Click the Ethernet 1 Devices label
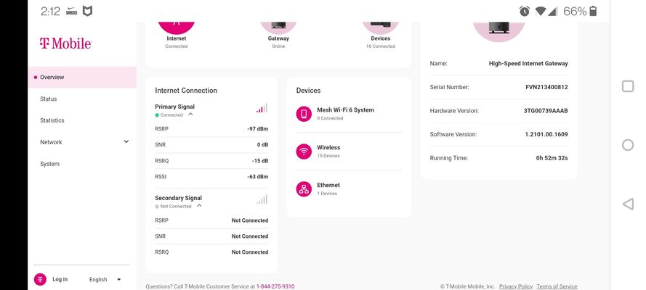The width and height of the screenshot is (646, 290). (328, 189)
